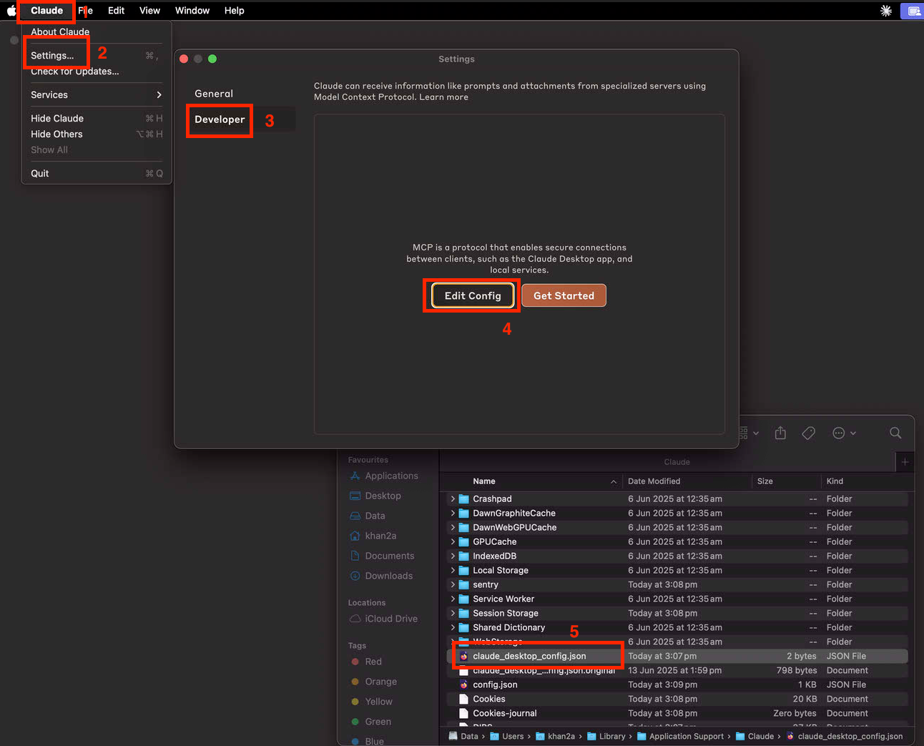Open the View menu
924x746 pixels.
click(x=149, y=11)
